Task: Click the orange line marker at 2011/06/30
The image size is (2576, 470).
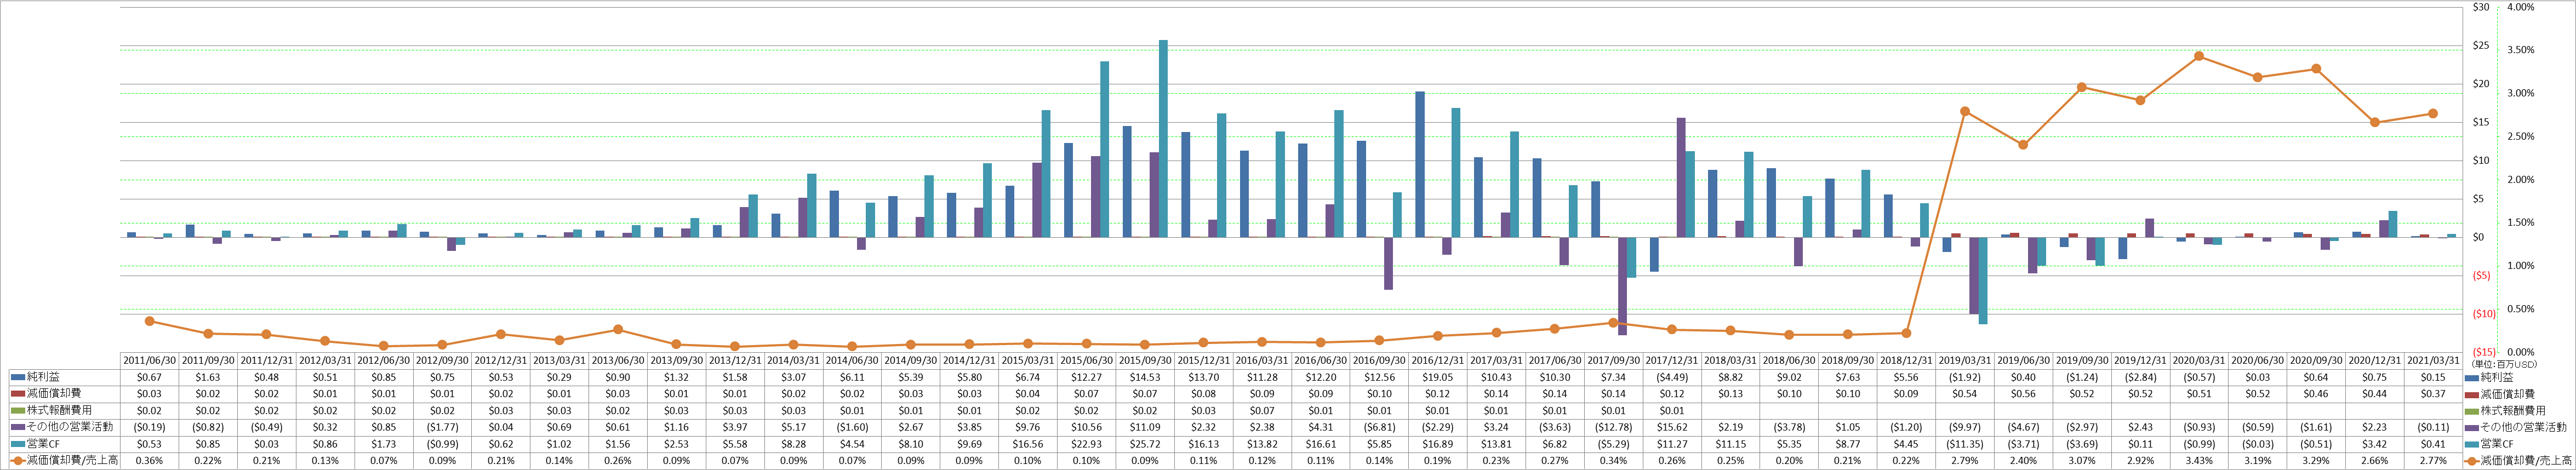Action: click(149, 321)
